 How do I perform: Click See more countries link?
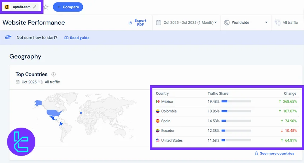pos(277,153)
